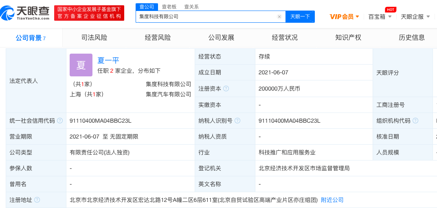Click 科技推广和应用服务业 industry value
This screenshot has height=208, width=437.
tap(287, 152)
